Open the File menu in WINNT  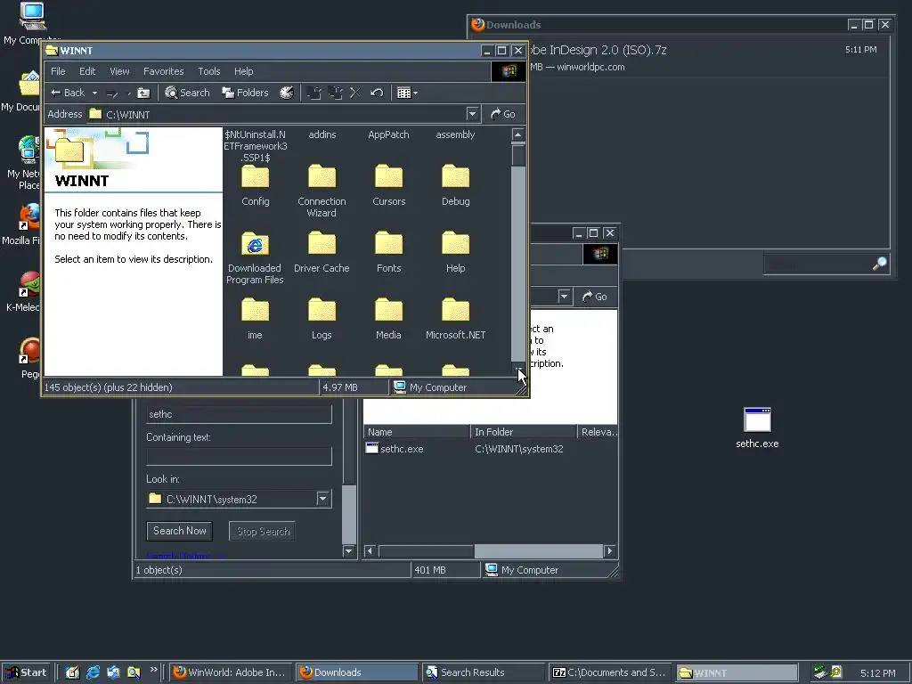[58, 71]
